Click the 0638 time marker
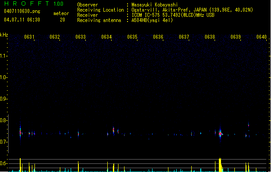The width and height of the screenshot is (271, 172). coord(210,37)
